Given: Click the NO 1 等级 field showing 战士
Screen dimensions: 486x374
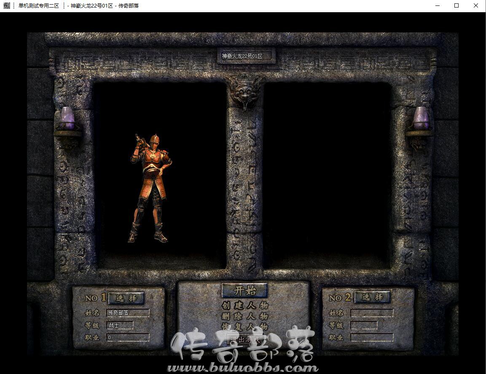Looking at the screenshot, I should [x=120, y=325].
